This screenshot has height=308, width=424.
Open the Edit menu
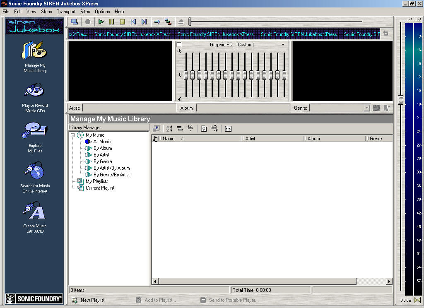coord(17,12)
